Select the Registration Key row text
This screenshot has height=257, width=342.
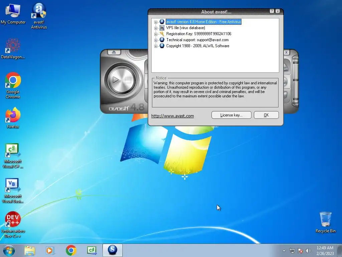(199, 34)
